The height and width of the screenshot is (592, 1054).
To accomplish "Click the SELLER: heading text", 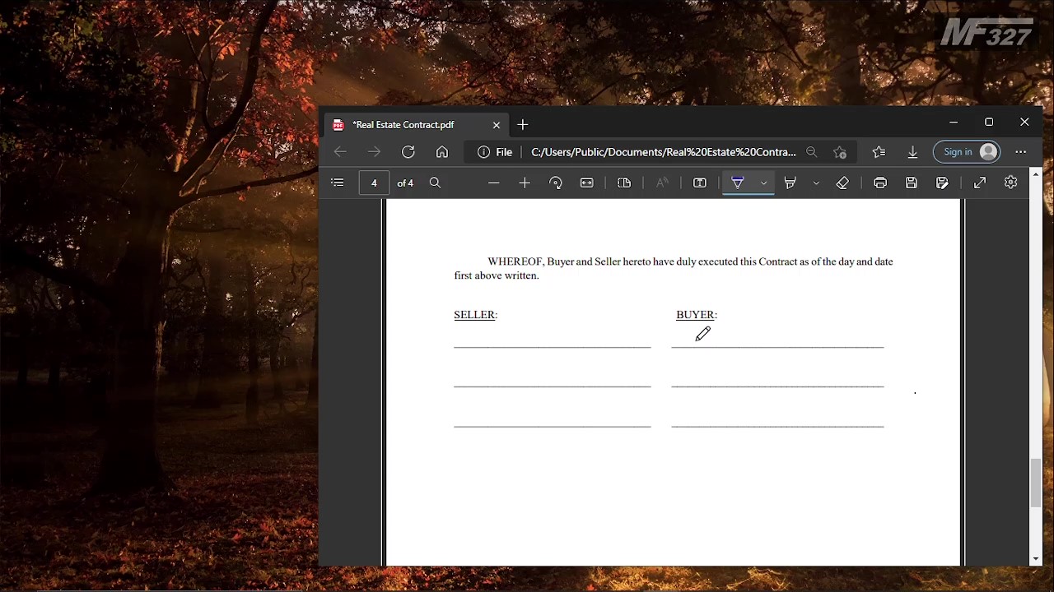I will click(476, 315).
